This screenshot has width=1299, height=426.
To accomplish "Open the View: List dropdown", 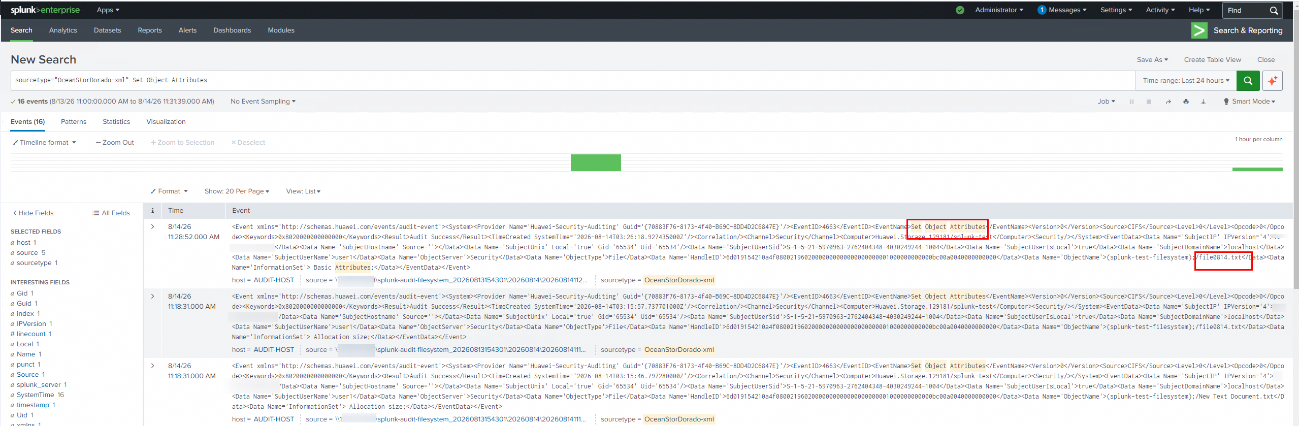I will tap(303, 191).
